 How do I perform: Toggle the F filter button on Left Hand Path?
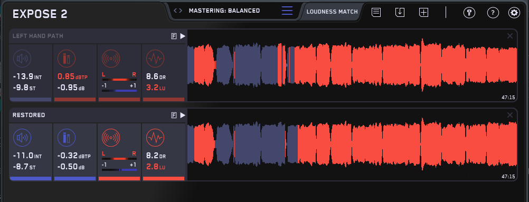[174, 36]
